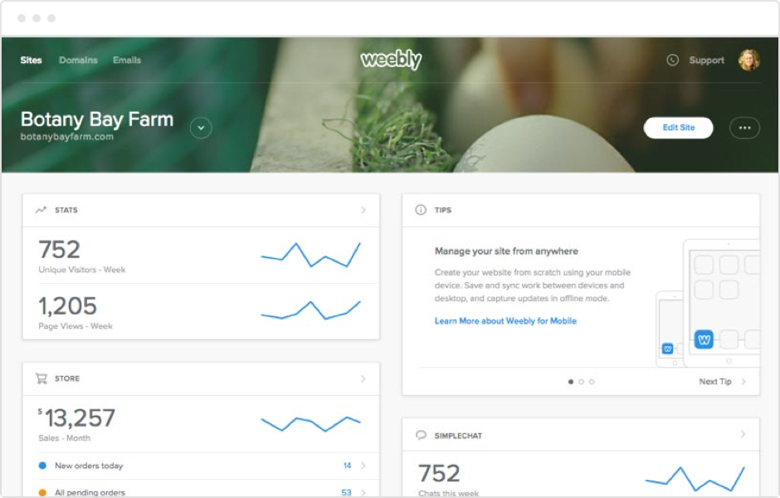Open the Support clock icon
The image size is (780, 498).
pyautogui.click(x=672, y=60)
